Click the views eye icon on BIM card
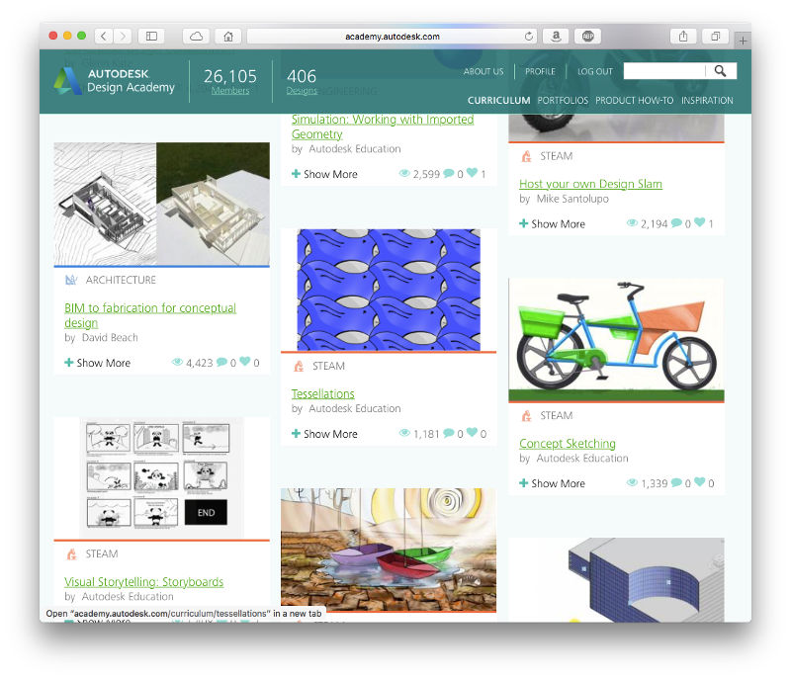The height and width of the screenshot is (679, 791). coord(177,362)
